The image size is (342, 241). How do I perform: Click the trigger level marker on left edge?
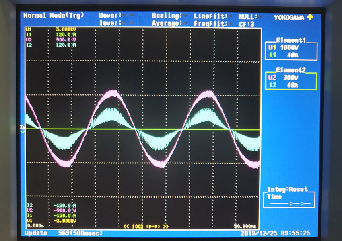(23, 127)
